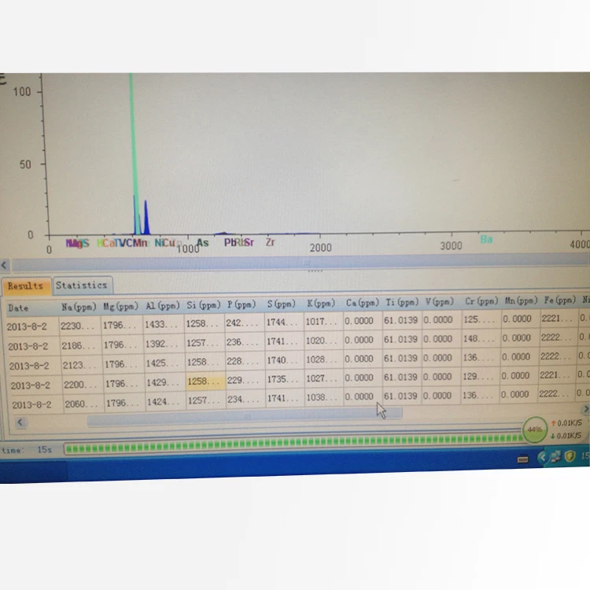Click the keyboard icon in the system tray
The width and height of the screenshot is (590, 590).
522,460
